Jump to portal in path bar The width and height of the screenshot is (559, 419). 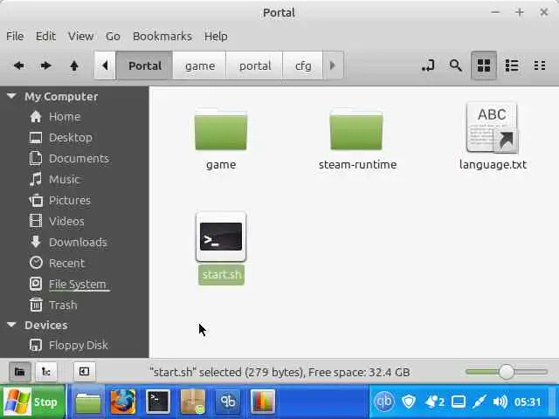[x=254, y=65]
